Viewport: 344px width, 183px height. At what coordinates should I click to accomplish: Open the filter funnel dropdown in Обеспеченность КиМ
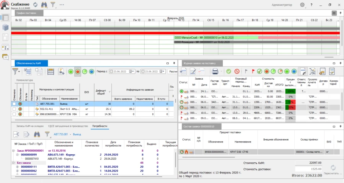(16, 72)
